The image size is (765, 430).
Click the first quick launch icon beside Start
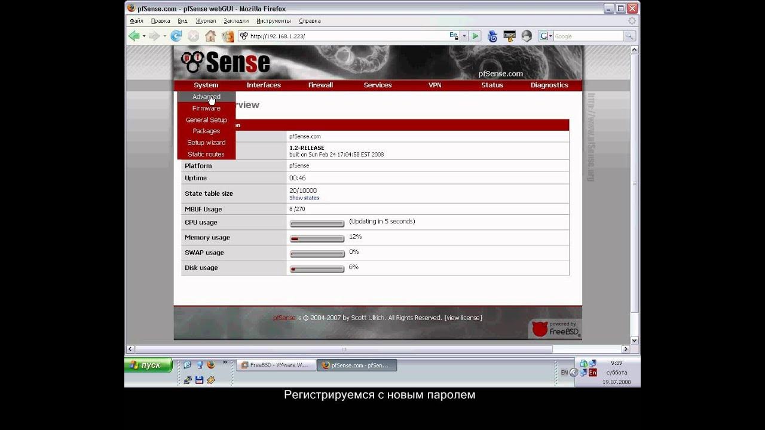[x=187, y=365]
